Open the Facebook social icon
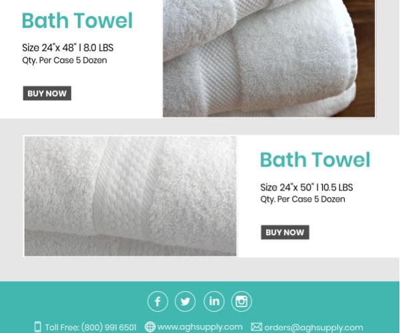 [157, 302]
